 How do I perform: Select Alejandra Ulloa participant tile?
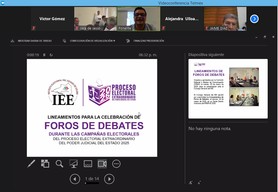[x=182, y=19]
